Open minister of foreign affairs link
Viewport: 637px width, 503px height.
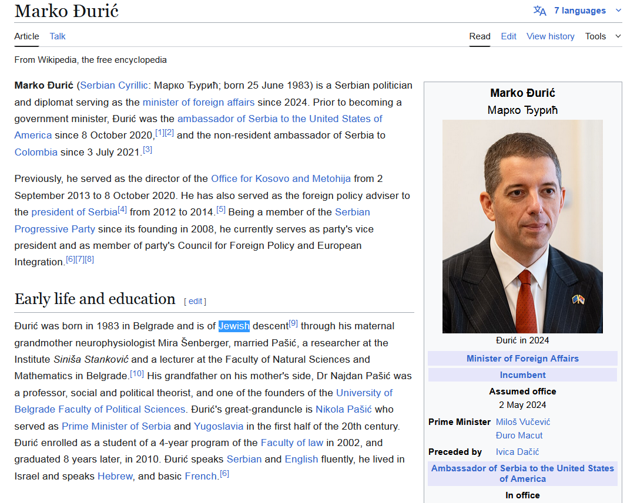click(x=199, y=102)
